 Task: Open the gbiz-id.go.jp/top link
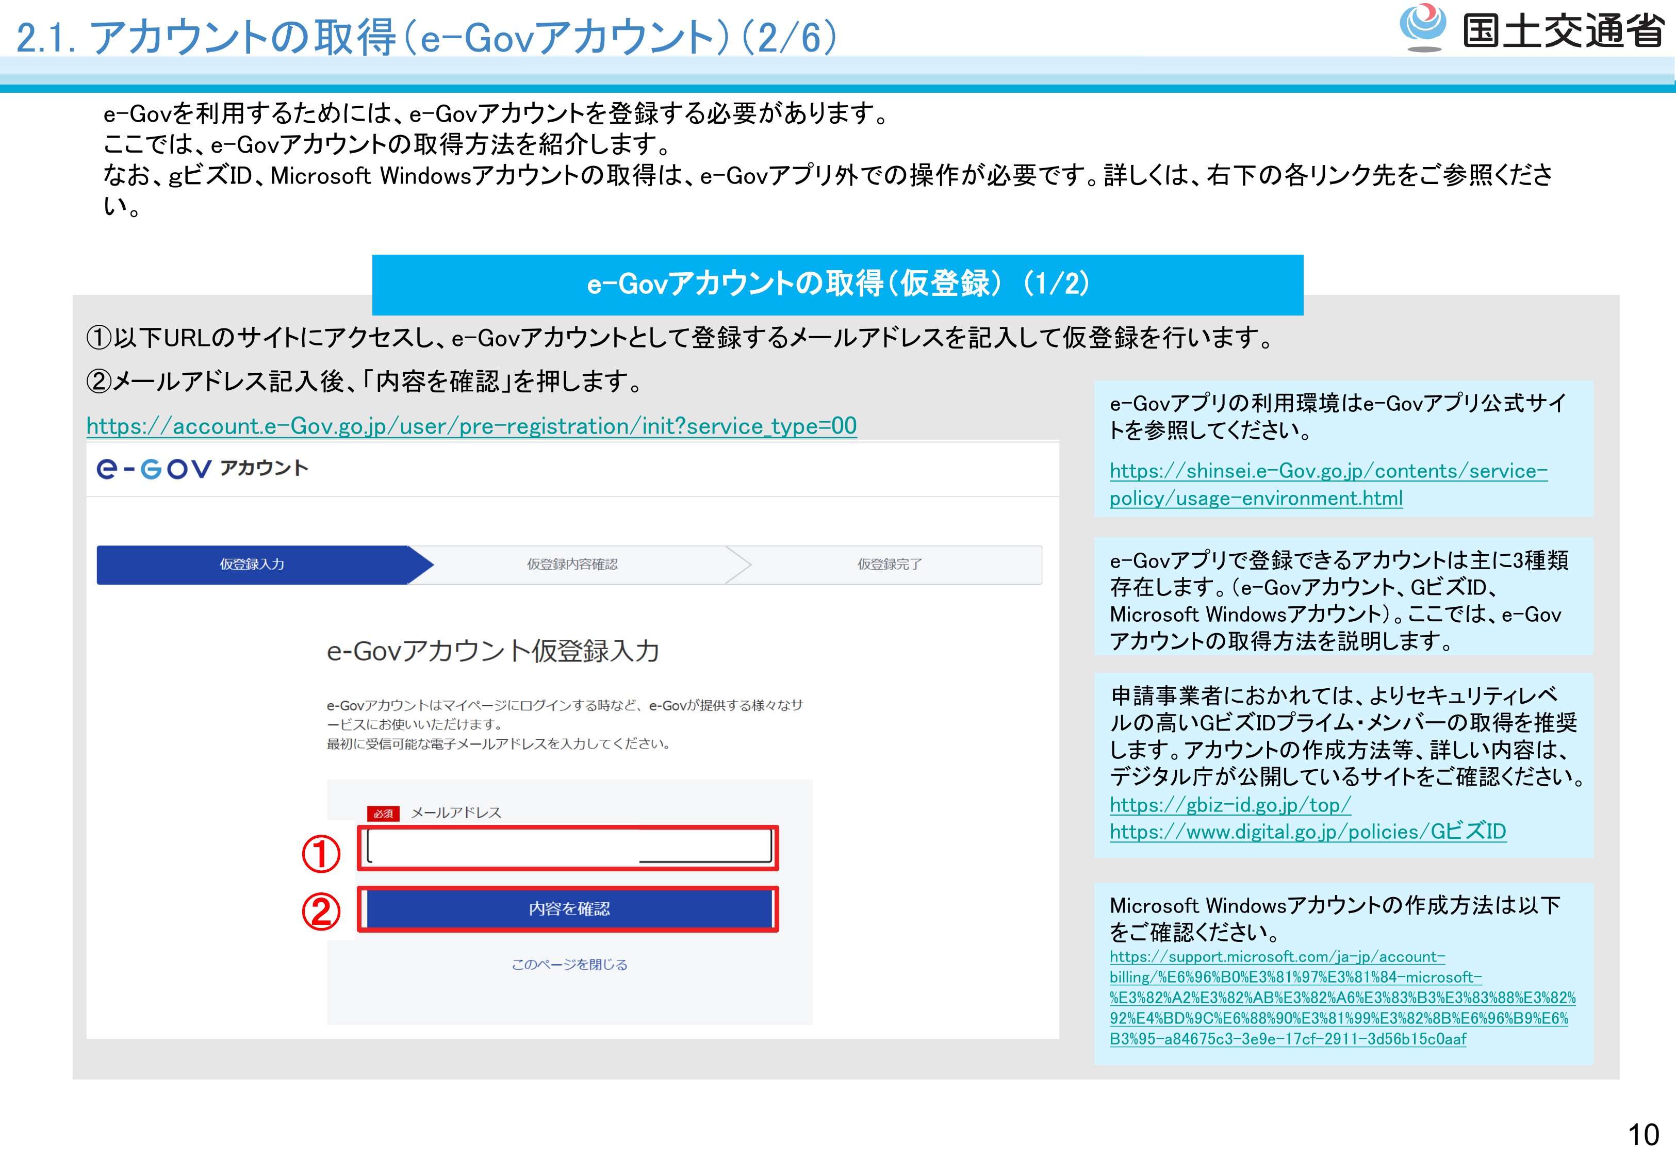pyautogui.click(x=1230, y=805)
